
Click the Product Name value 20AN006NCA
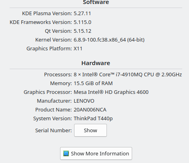(90, 110)
